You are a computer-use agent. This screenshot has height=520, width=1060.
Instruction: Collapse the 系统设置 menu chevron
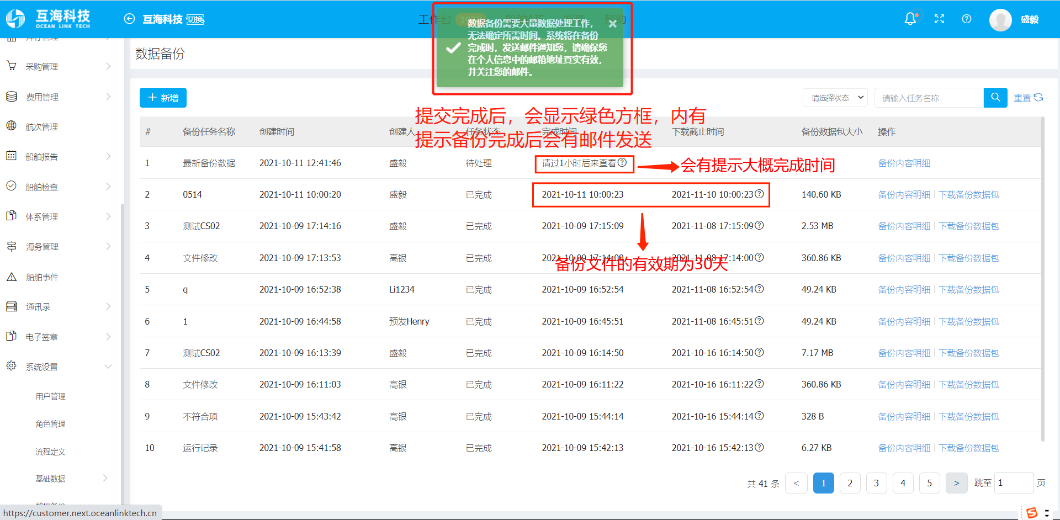coord(108,367)
